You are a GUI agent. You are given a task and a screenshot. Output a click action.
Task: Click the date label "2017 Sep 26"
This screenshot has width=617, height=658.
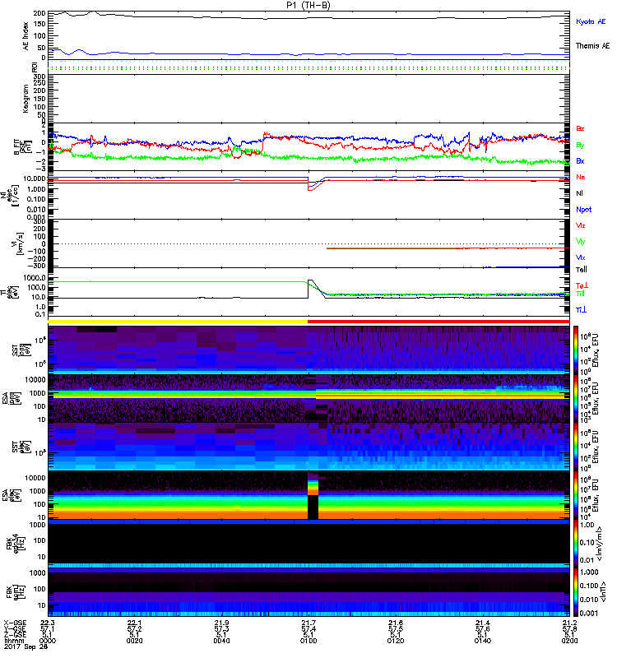point(26,646)
